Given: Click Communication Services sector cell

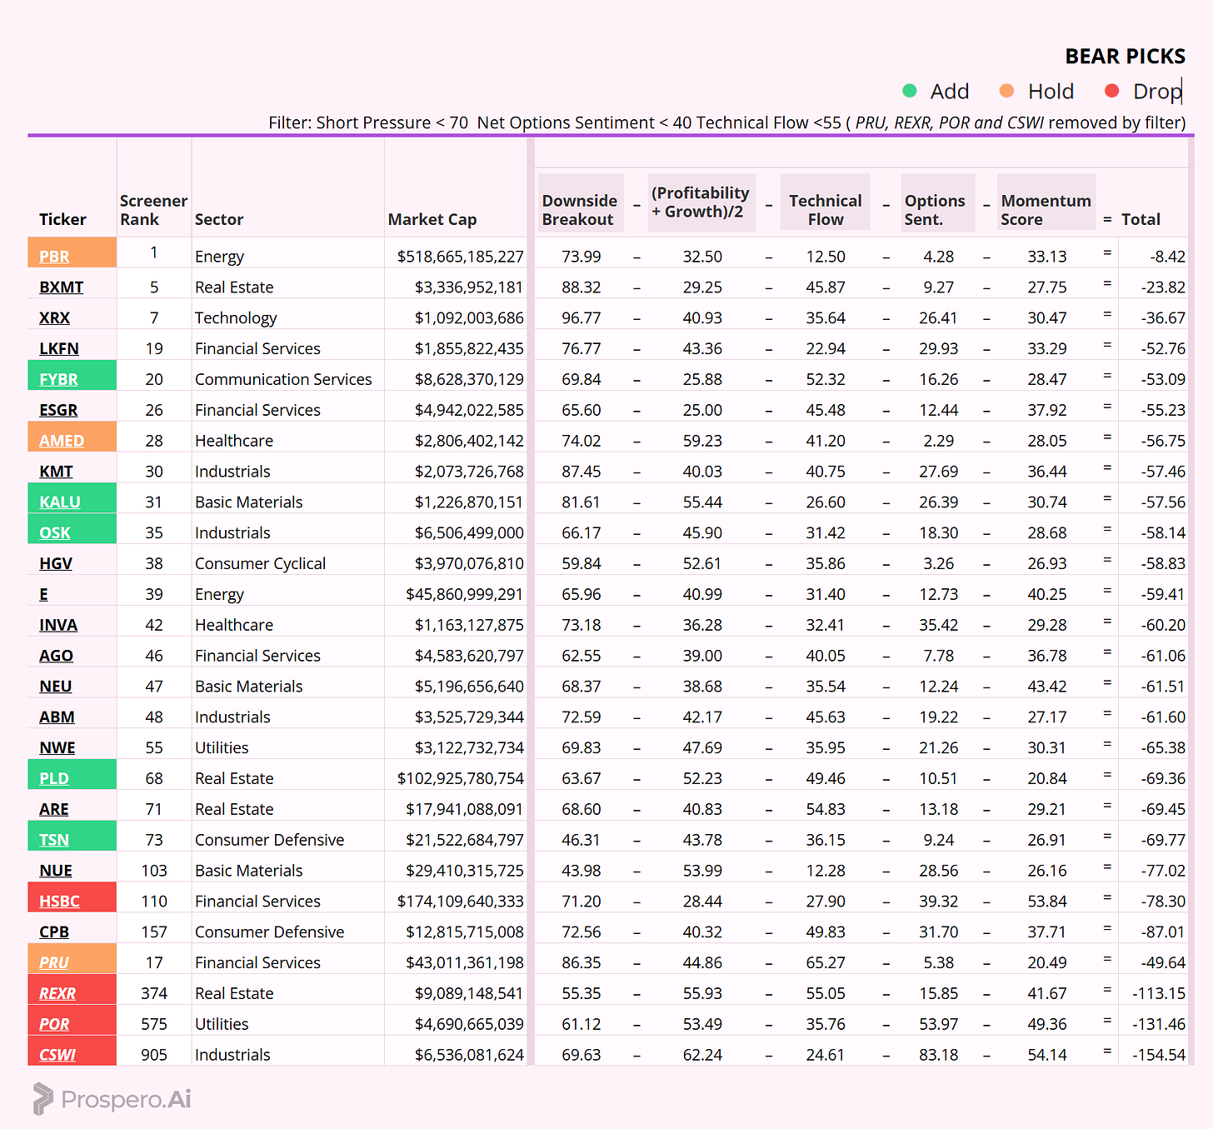Looking at the screenshot, I should 283,380.
